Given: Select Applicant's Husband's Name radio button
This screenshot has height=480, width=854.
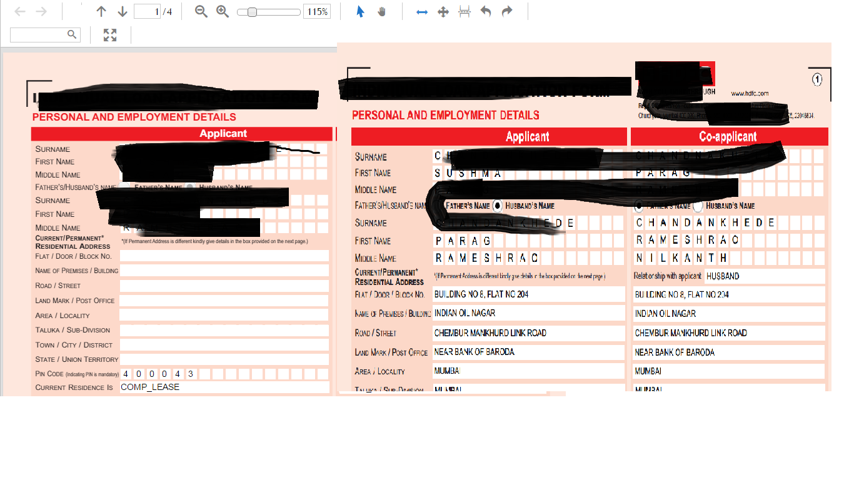Looking at the screenshot, I should pos(498,206).
